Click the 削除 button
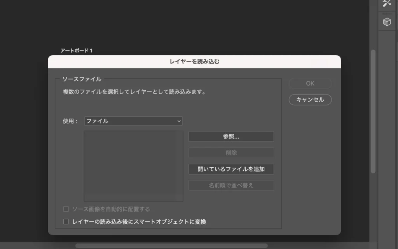Image resolution: width=398 pixels, height=249 pixels. 231,153
